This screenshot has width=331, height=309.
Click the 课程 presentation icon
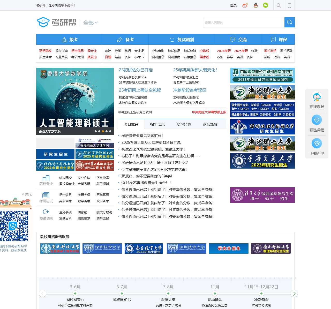[273, 40]
